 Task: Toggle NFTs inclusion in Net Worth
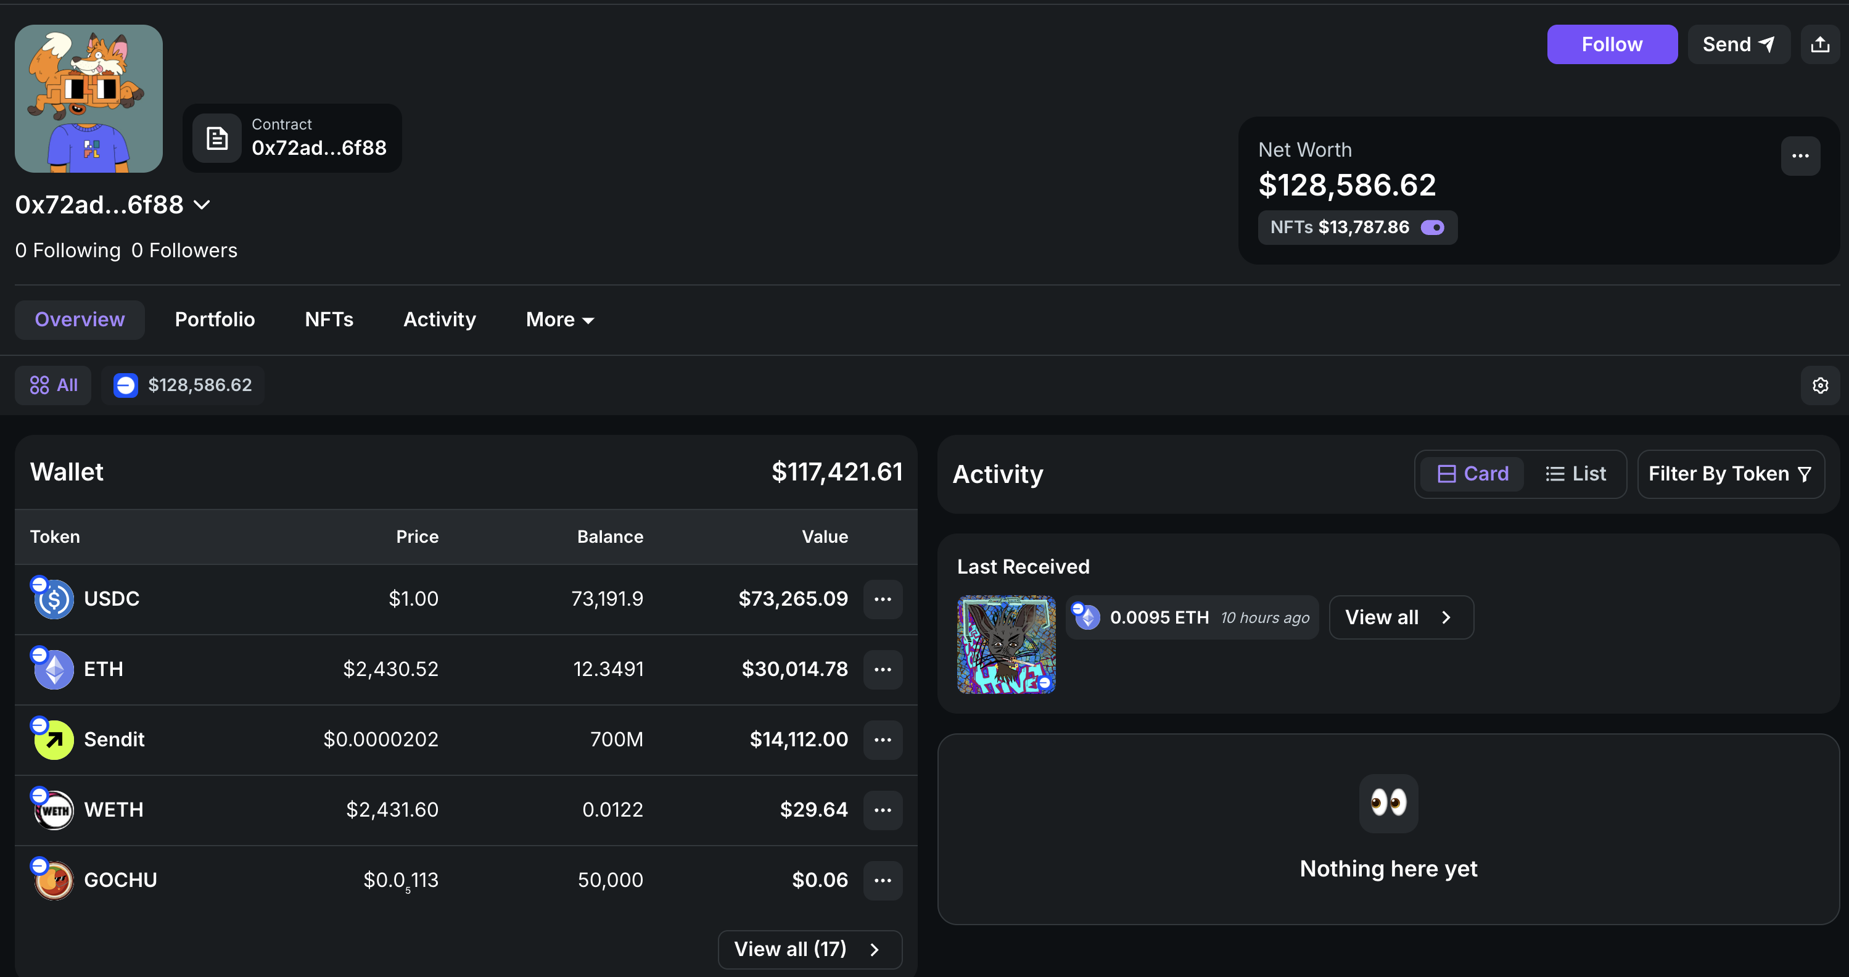[x=1432, y=228]
